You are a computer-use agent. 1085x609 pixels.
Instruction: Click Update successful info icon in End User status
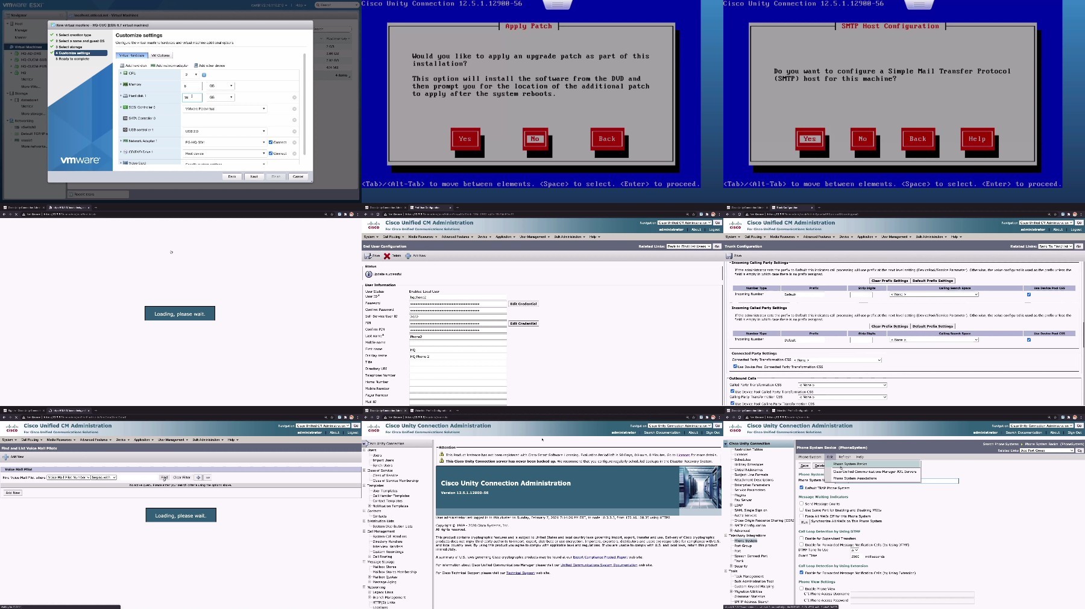(x=369, y=274)
